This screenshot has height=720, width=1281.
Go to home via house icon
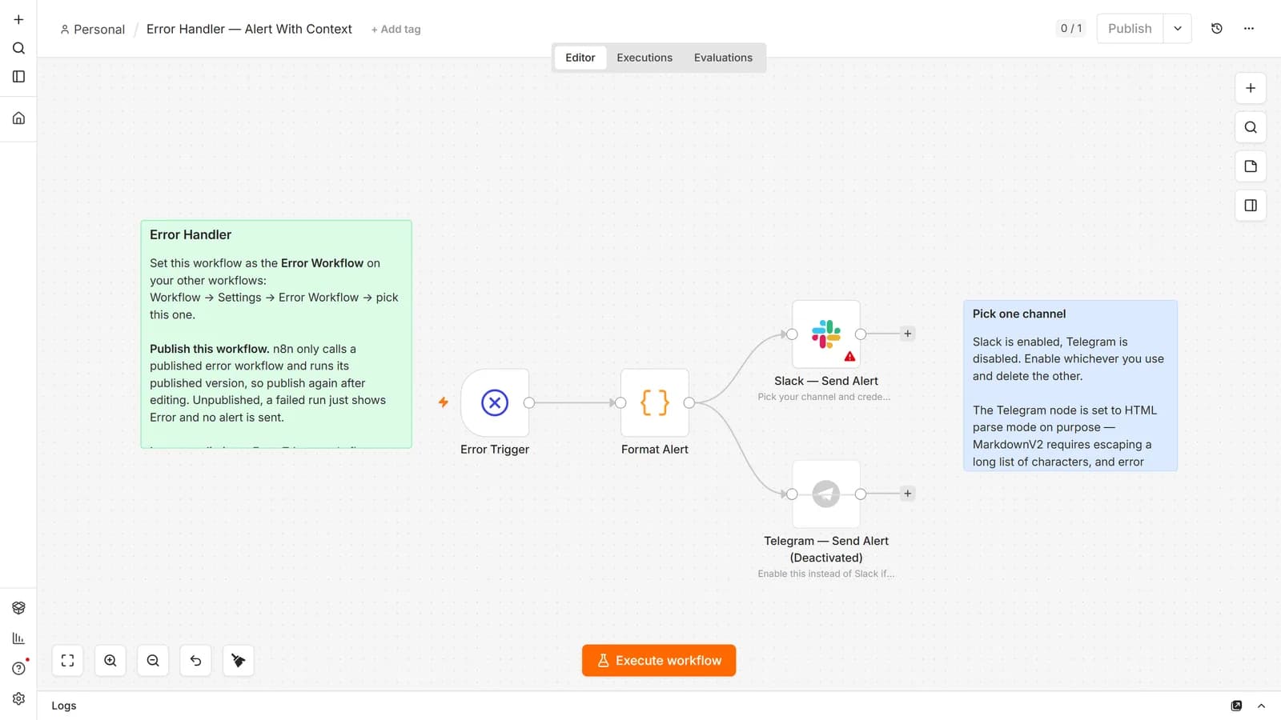(x=18, y=118)
